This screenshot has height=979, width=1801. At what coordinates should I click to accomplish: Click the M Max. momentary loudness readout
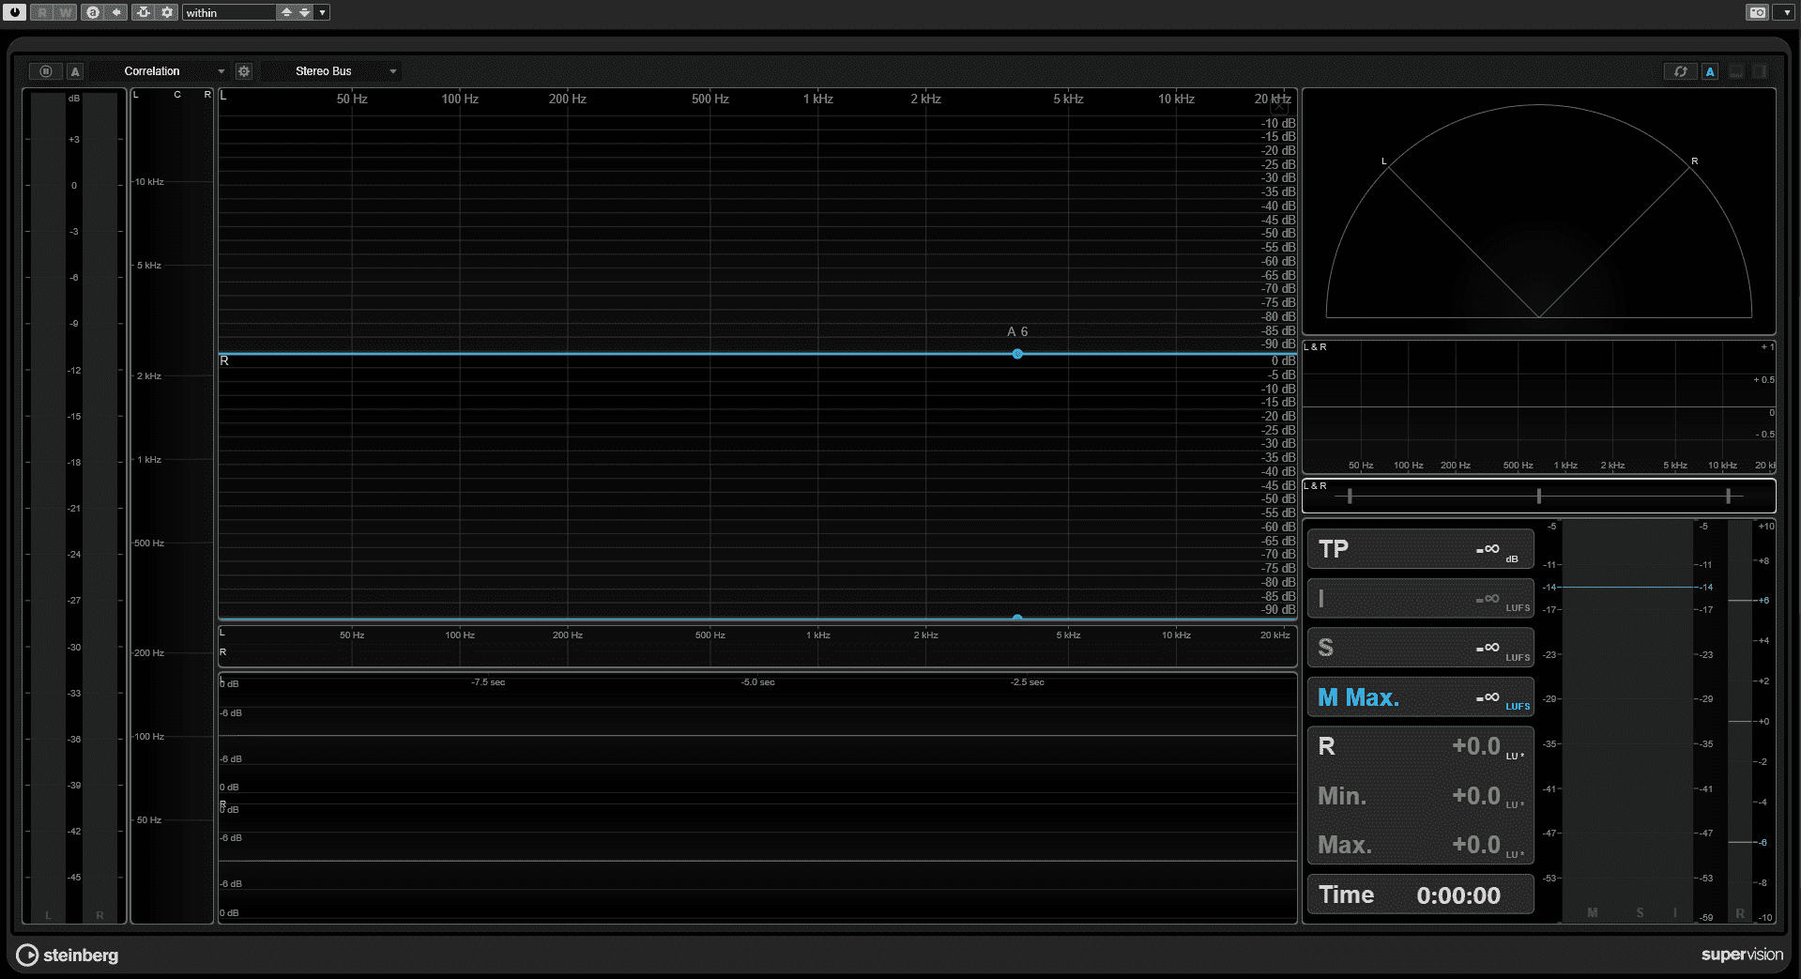click(x=1420, y=697)
